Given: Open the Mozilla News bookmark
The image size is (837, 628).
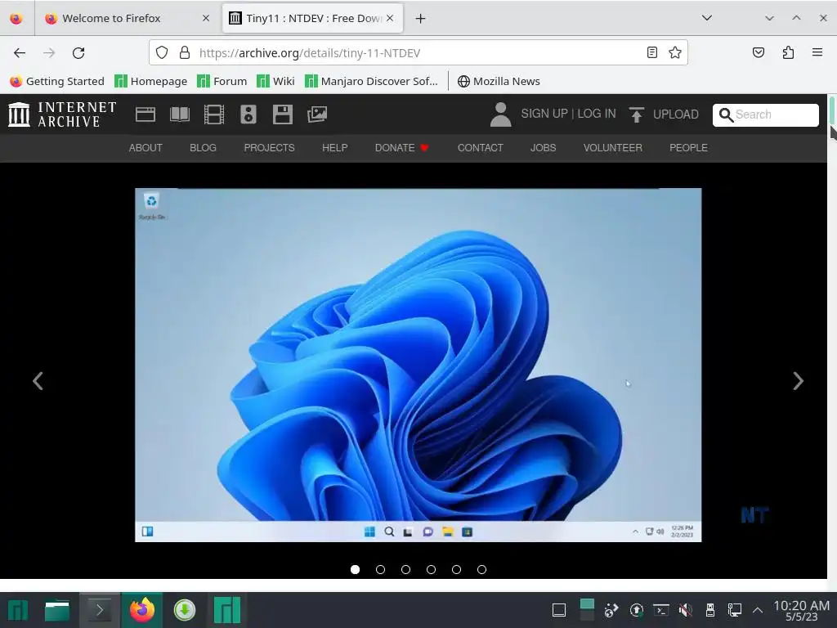Looking at the screenshot, I should [499, 81].
